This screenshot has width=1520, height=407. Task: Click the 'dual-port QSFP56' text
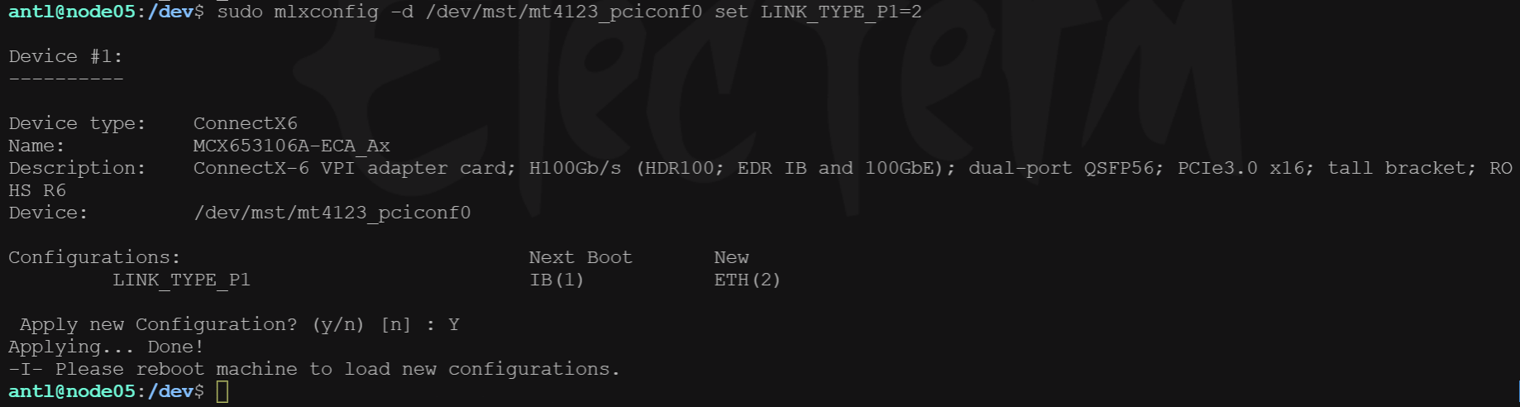click(1066, 168)
